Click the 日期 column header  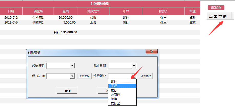click(11, 11)
